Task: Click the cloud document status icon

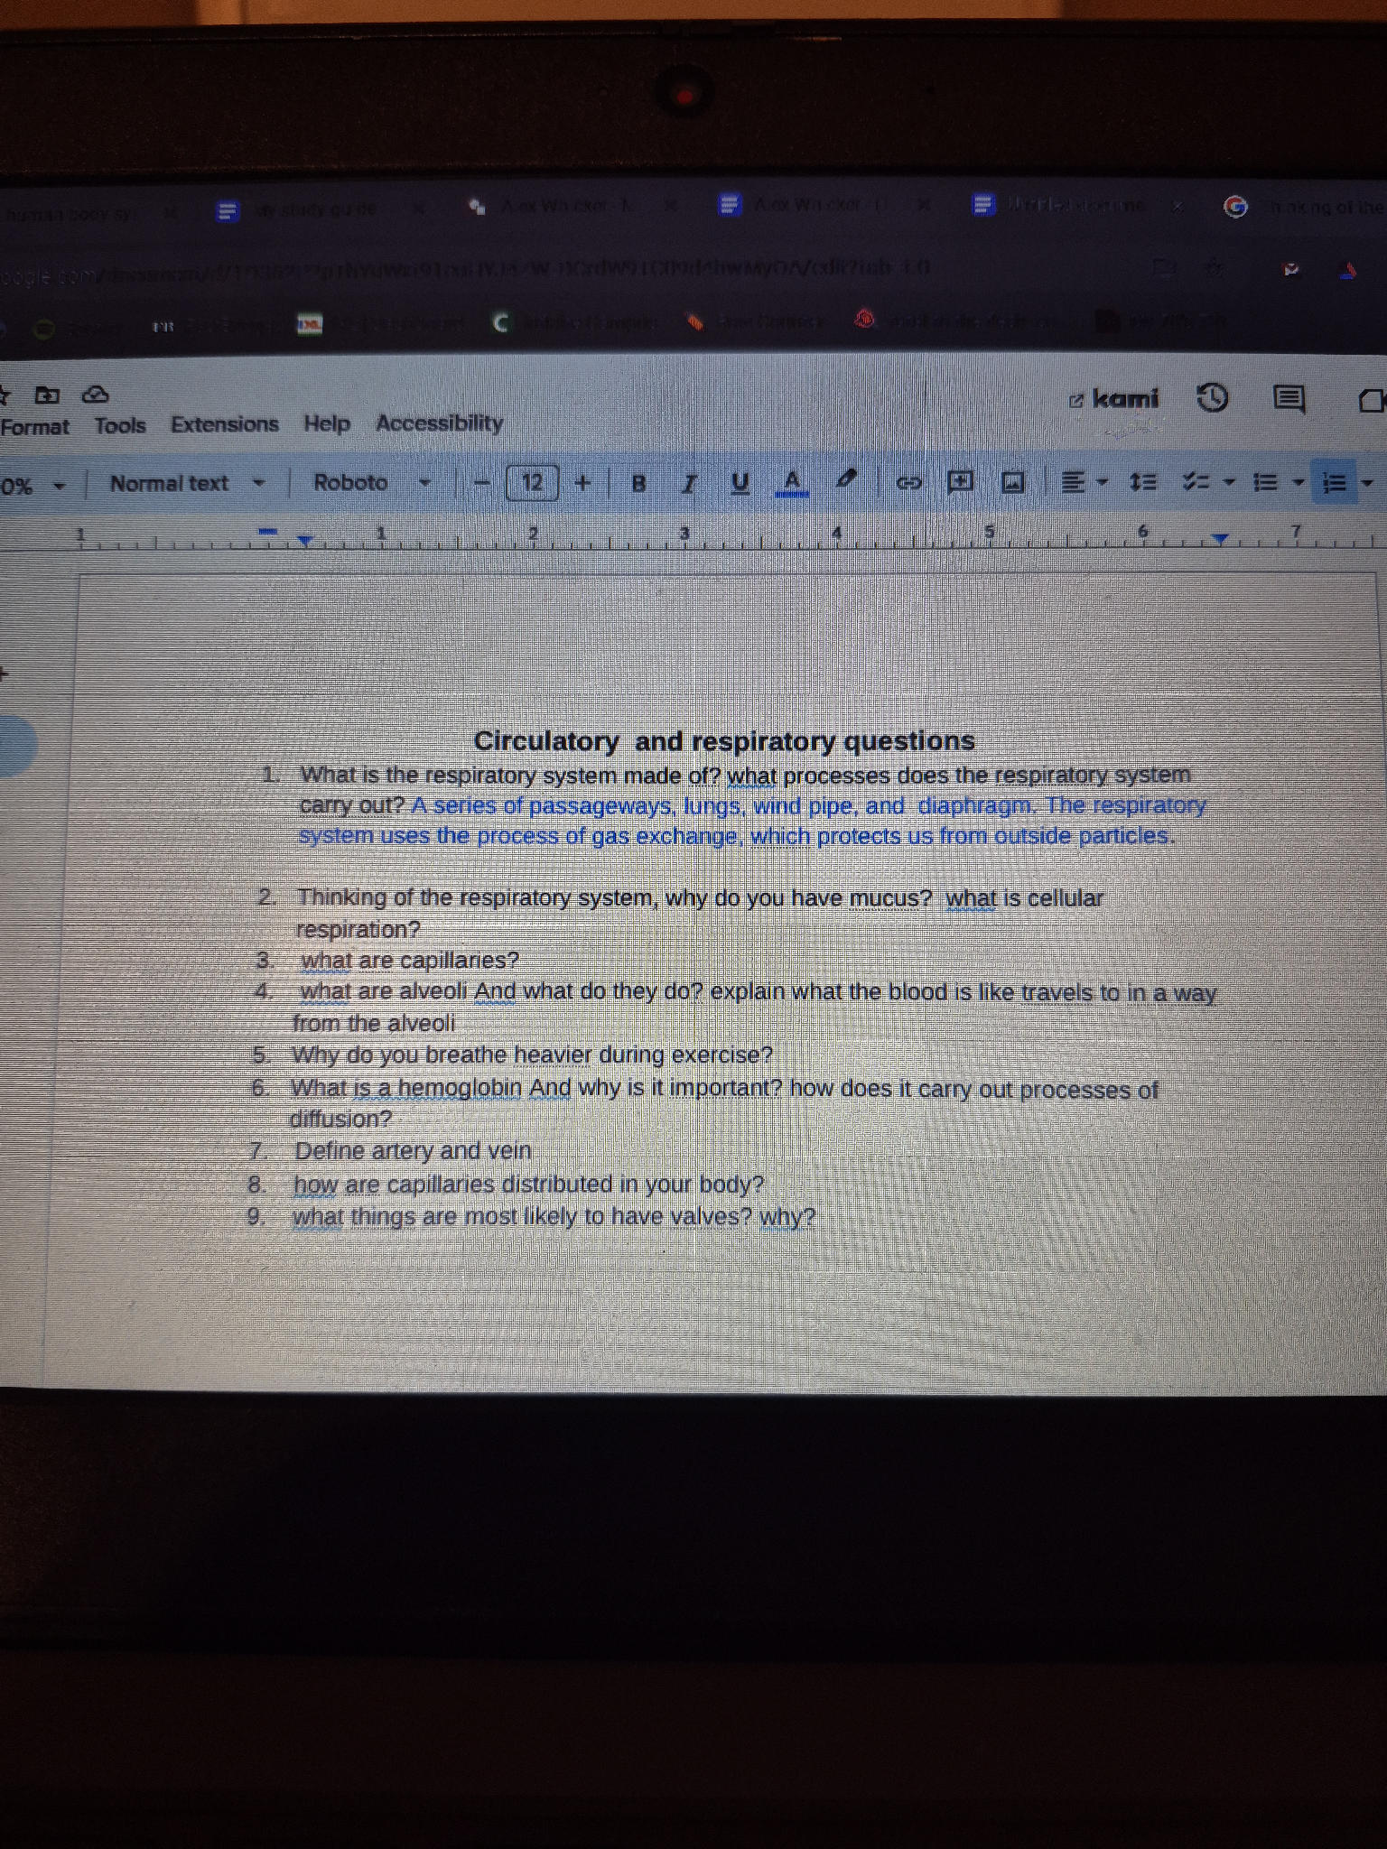Action: (96, 395)
